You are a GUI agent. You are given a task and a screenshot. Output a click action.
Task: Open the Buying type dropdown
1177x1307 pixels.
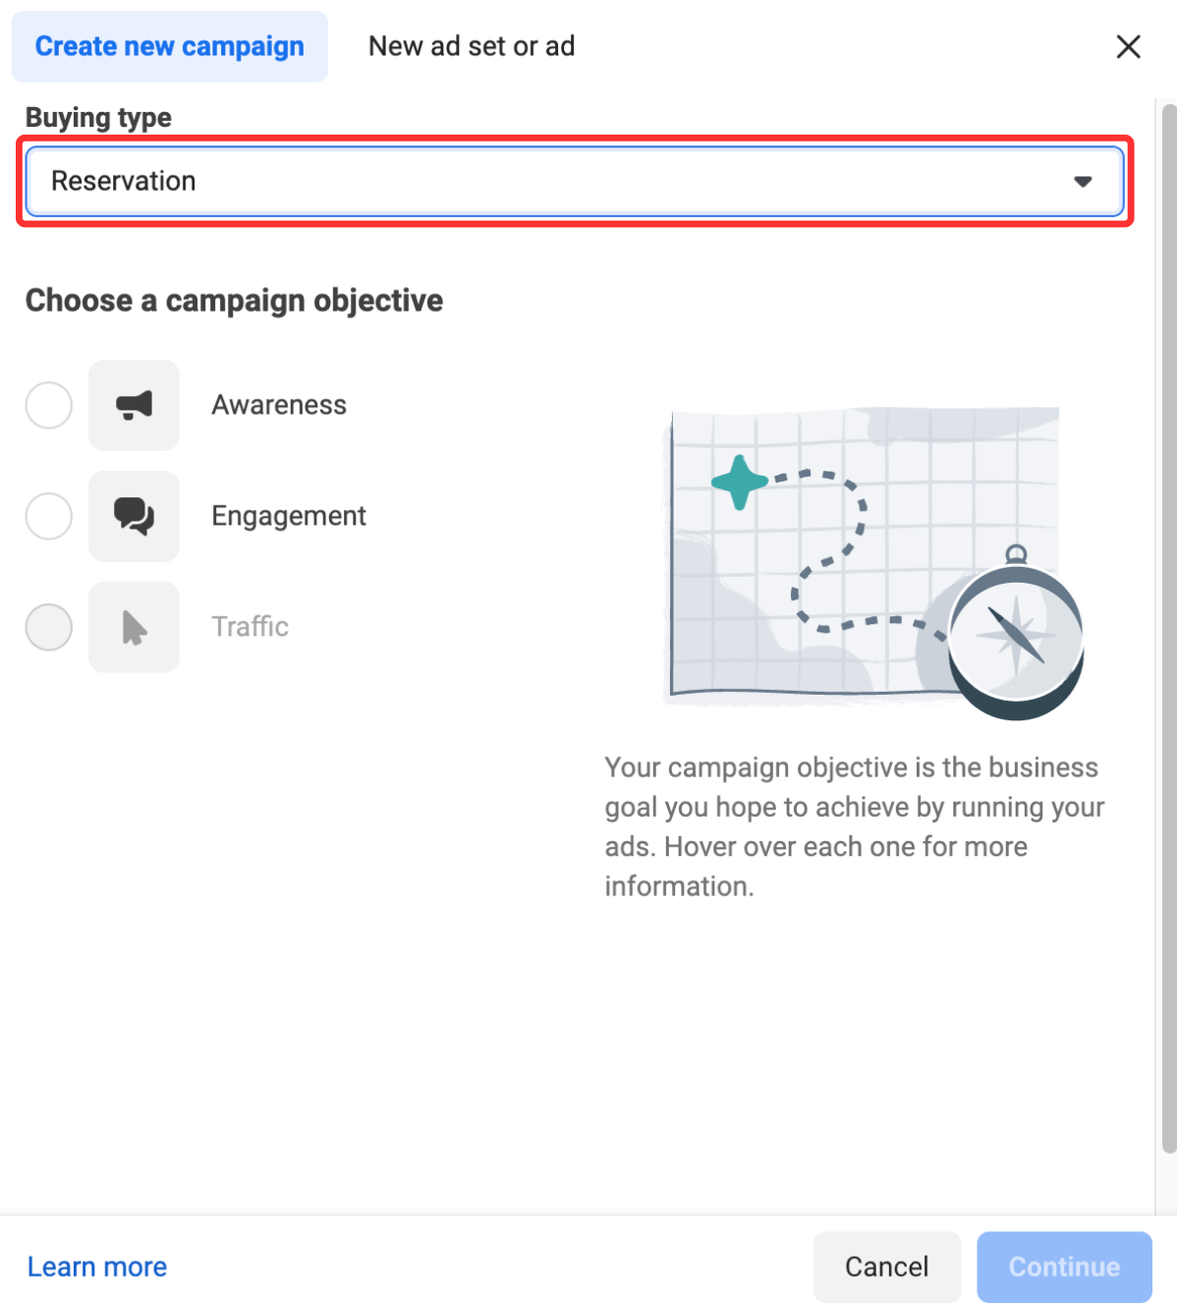(x=575, y=181)
